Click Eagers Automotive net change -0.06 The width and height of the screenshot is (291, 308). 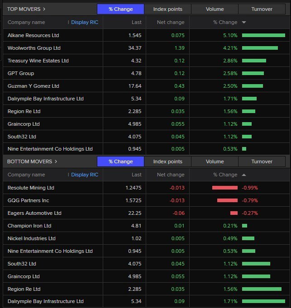[179, 213]
